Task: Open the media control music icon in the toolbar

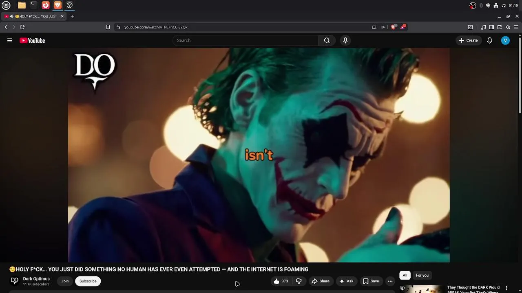Action: 483,27
